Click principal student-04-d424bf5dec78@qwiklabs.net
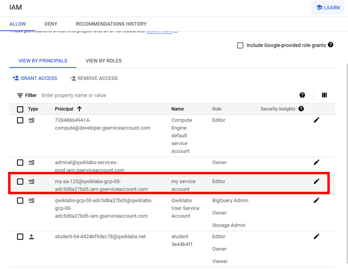Viewport: 348px width, 270px height. point(100,236)
